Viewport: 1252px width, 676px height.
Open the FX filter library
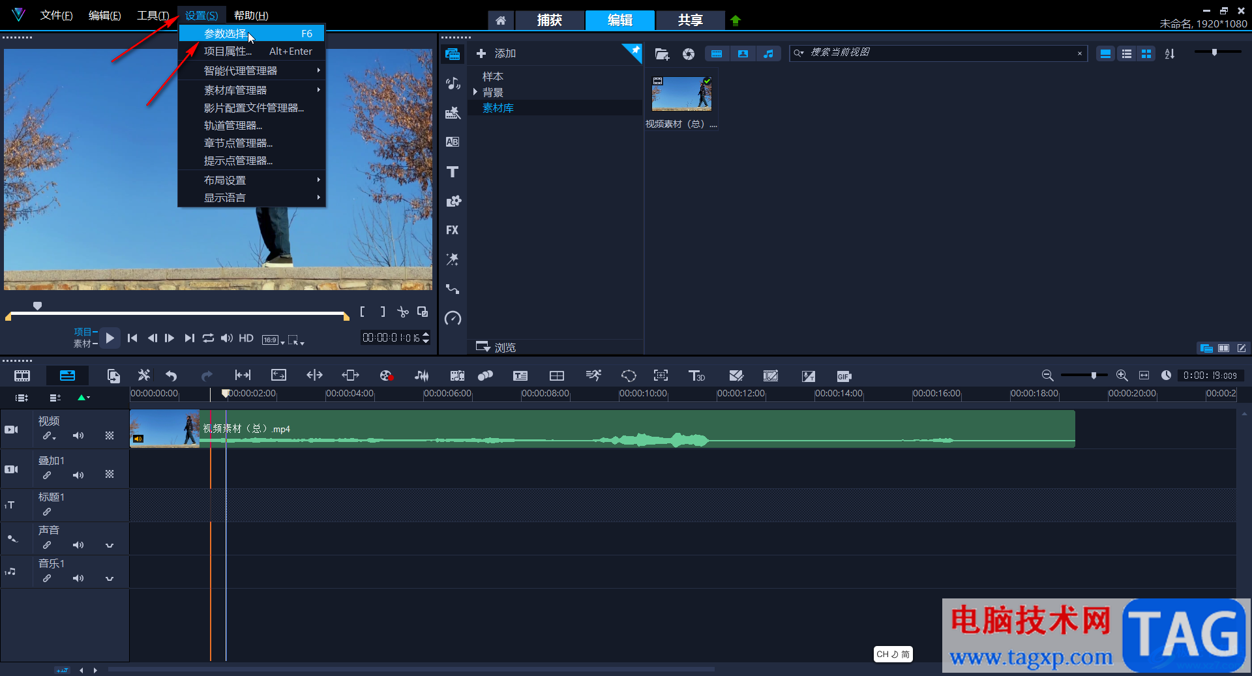(453, 230)
